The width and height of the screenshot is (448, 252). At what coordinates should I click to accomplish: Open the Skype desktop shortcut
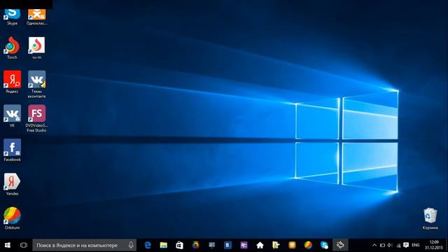[x=12, y=17]
